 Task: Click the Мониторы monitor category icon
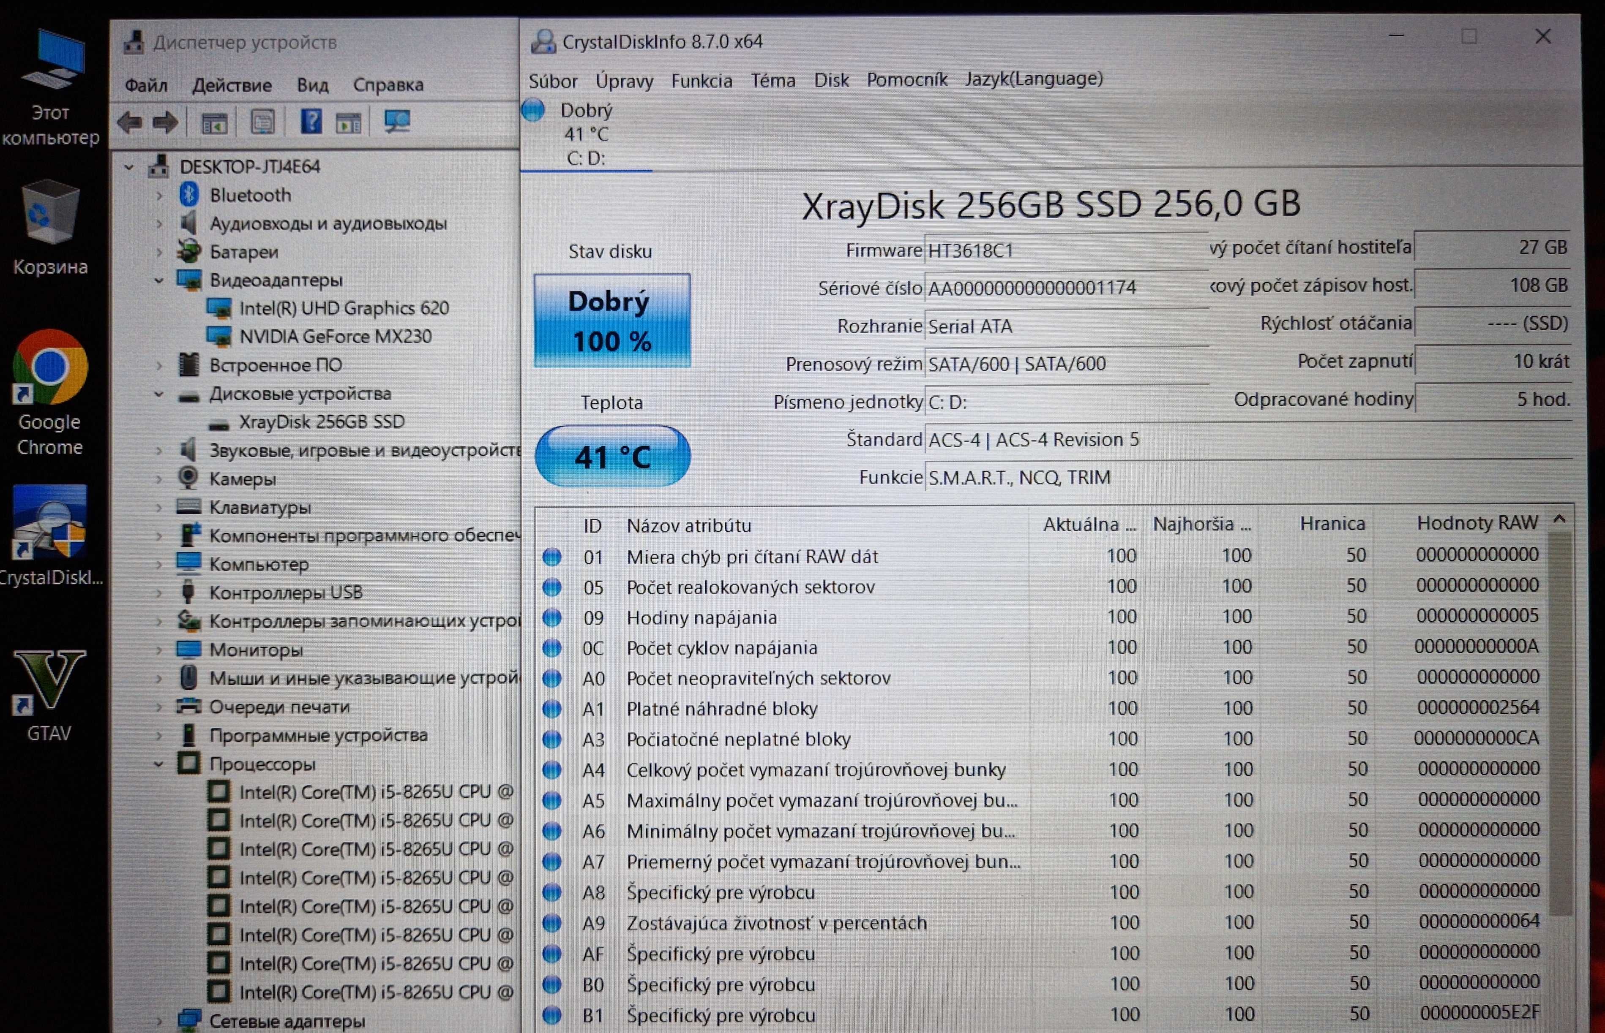point(188,649)
